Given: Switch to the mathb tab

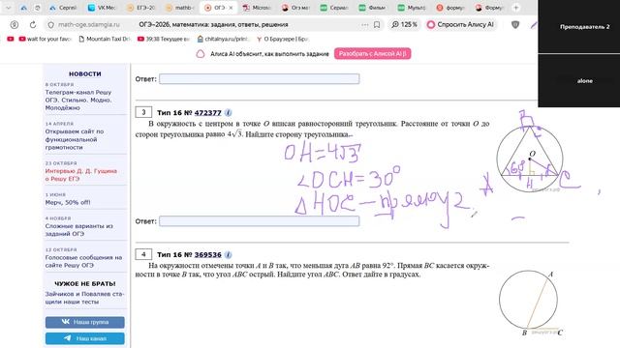Looking at the screenshot, I should tap(180, 8).
